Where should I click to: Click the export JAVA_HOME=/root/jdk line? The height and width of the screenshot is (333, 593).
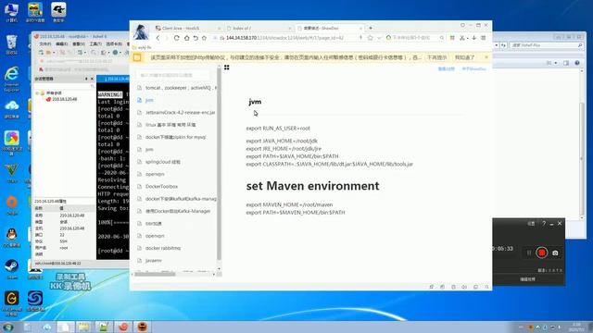pos(282,141)
